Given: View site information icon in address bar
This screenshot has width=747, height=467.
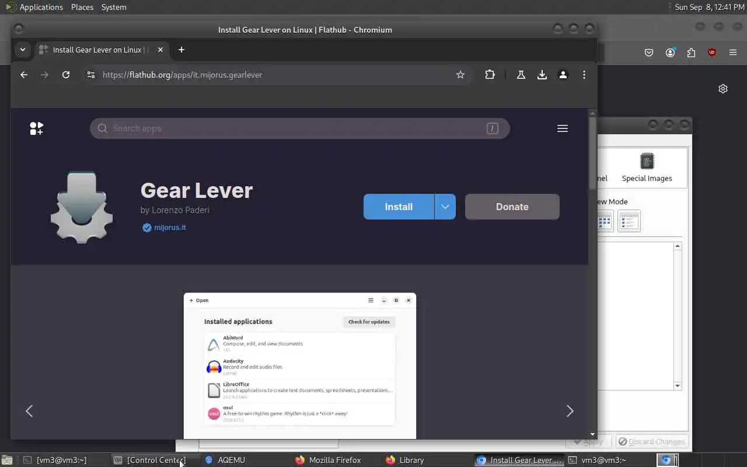Looking at the screenshot, I should pyautogui.click(x=90, y=75).
